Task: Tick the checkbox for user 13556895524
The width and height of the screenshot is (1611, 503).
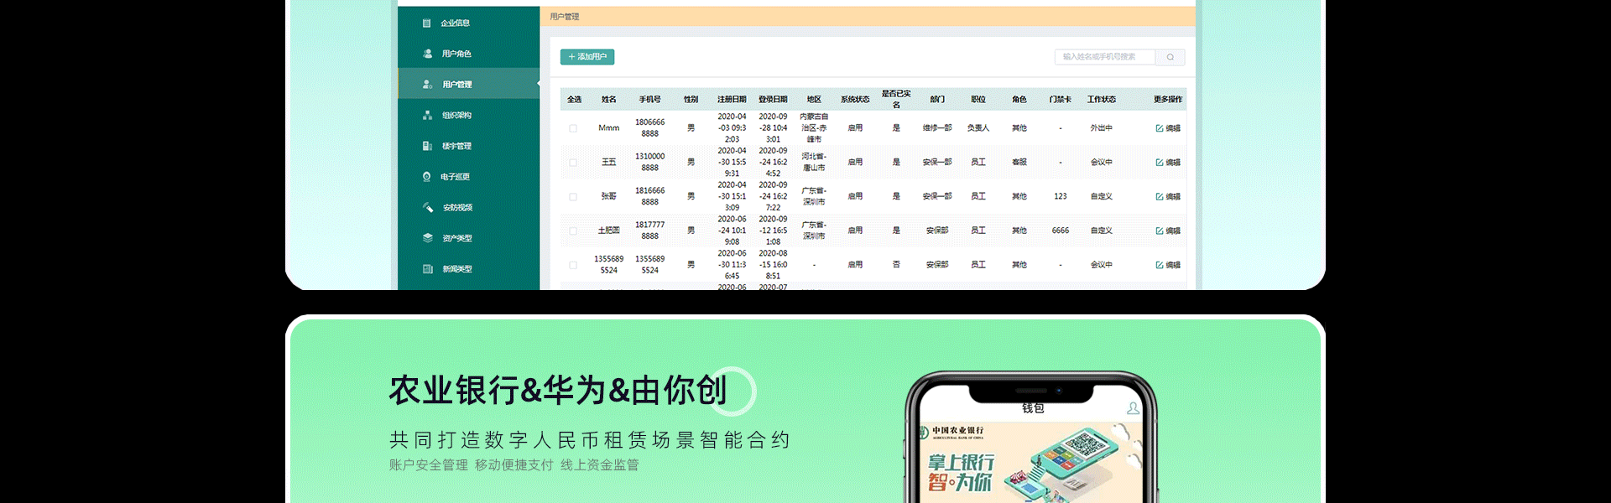Action: point(573,265)
